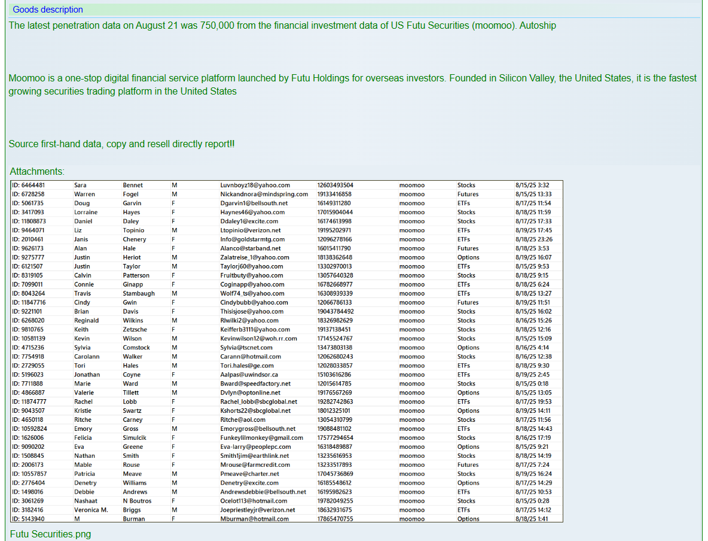Click the Options cell dated 8/19/25 16:07
The image size is (708, 541).
point(468,257)
